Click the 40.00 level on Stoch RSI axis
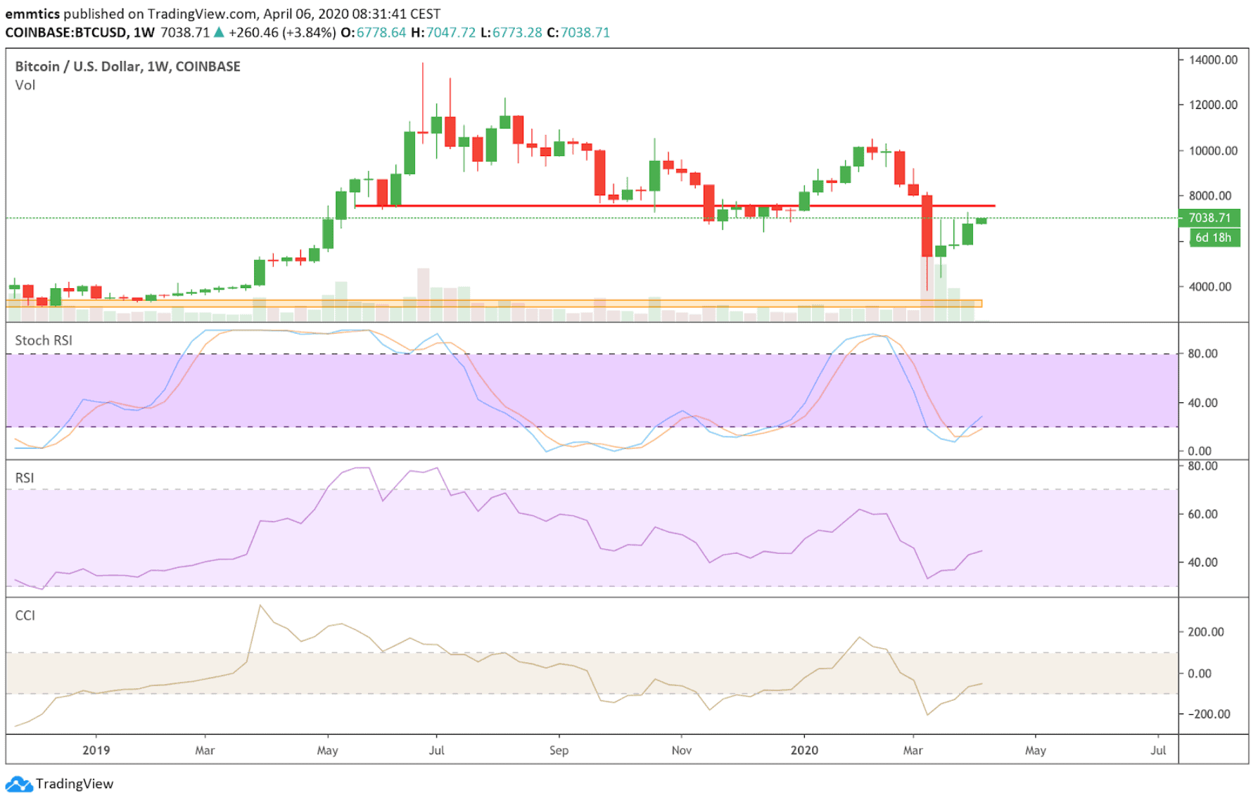Viewport: 1258px width, 800px height. pos(1202,403)
